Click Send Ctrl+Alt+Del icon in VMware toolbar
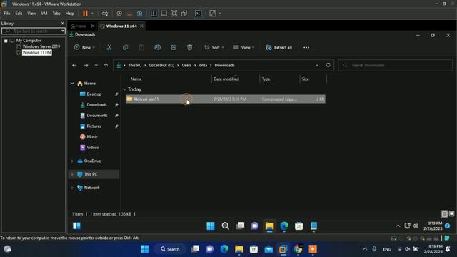Image resolution: width=457 pixels, height=257 pixels. (x=105, y=14)
